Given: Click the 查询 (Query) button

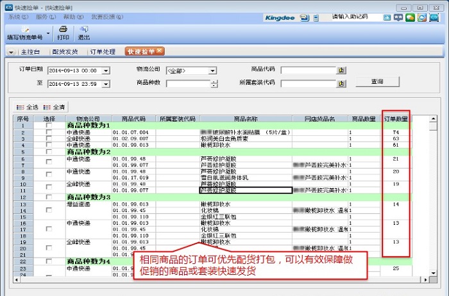Looking at the screenshot, I should pyautogui.click(x=377, y=82).
